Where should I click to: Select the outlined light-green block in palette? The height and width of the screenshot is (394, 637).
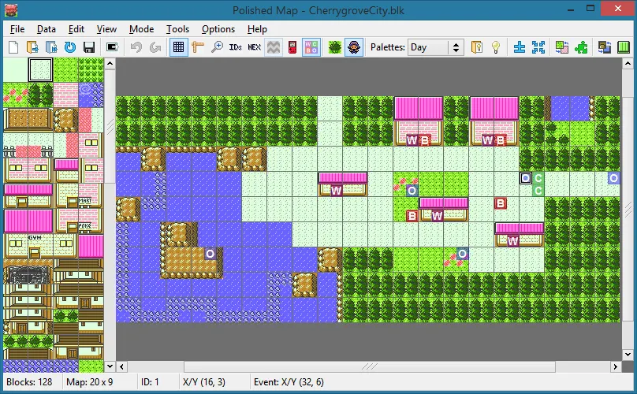coord(41,70)
